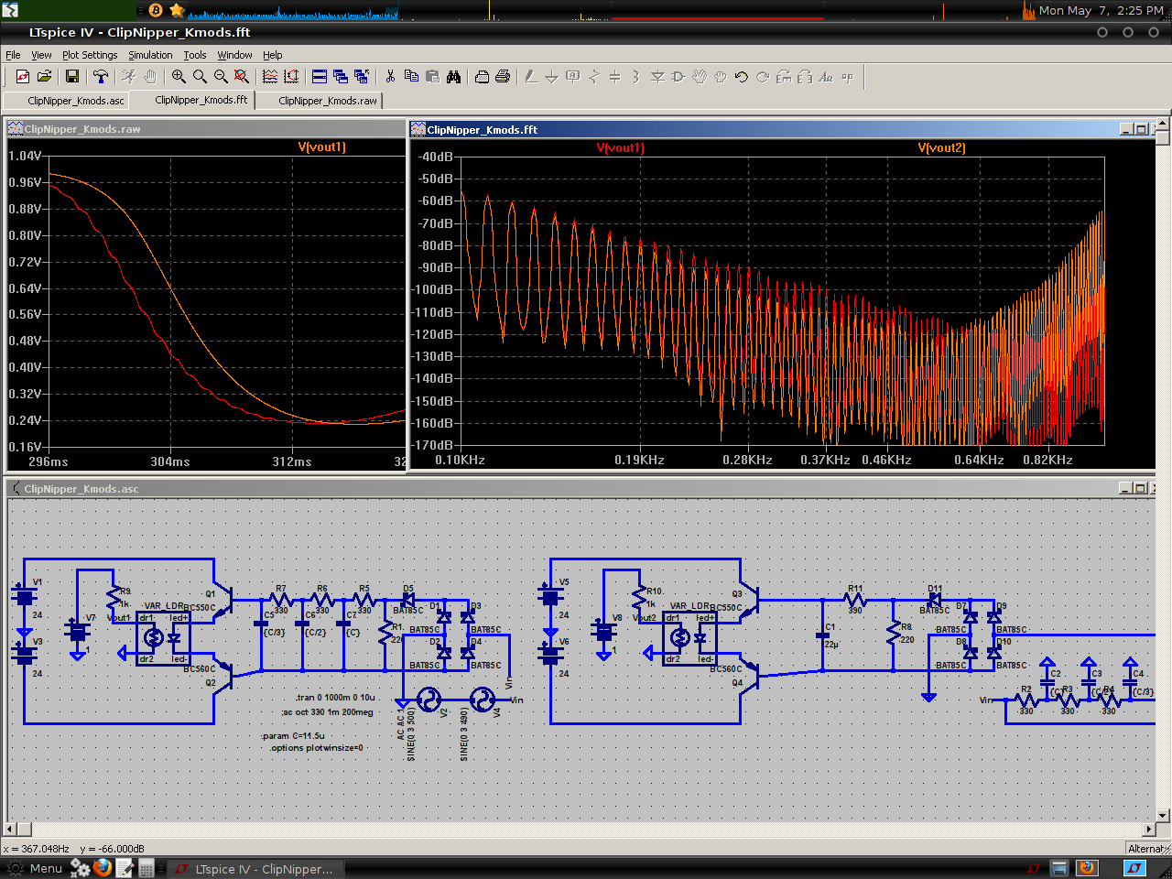Viewport: 1172px width, 879px height.
Task: Click the schematic horizontal scrollbar left arrow
Action: coord(11,829)
